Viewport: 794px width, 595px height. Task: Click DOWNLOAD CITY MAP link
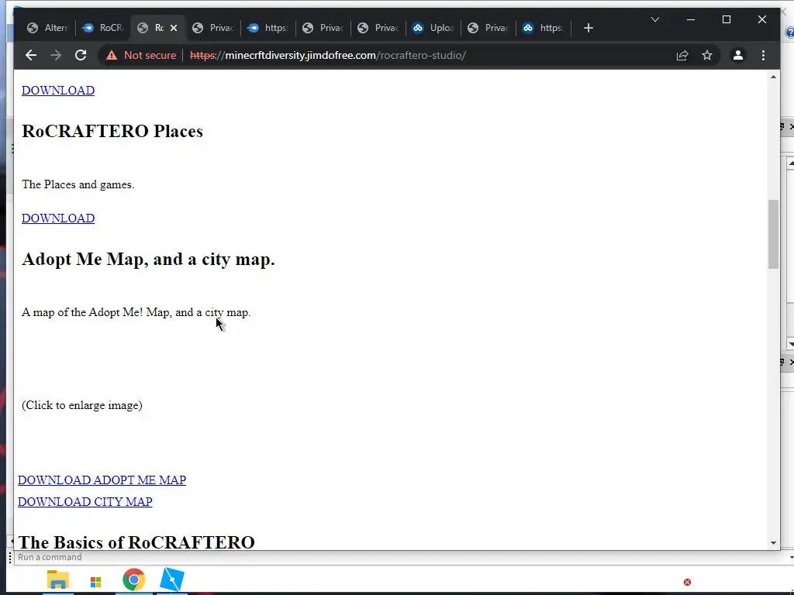(85, 501)
